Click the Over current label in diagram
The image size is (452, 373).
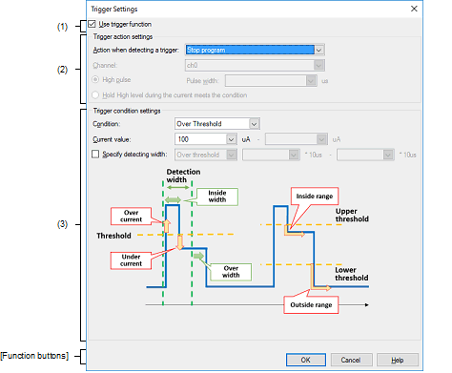131,217
